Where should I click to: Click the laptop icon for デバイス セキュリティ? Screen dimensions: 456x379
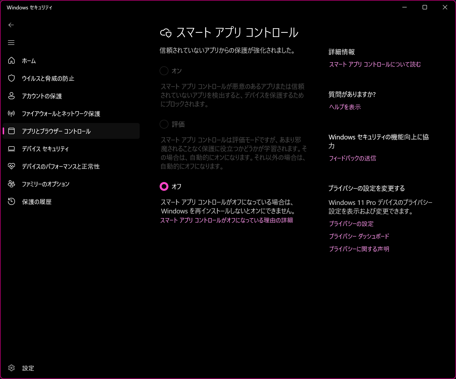[11, 149]
